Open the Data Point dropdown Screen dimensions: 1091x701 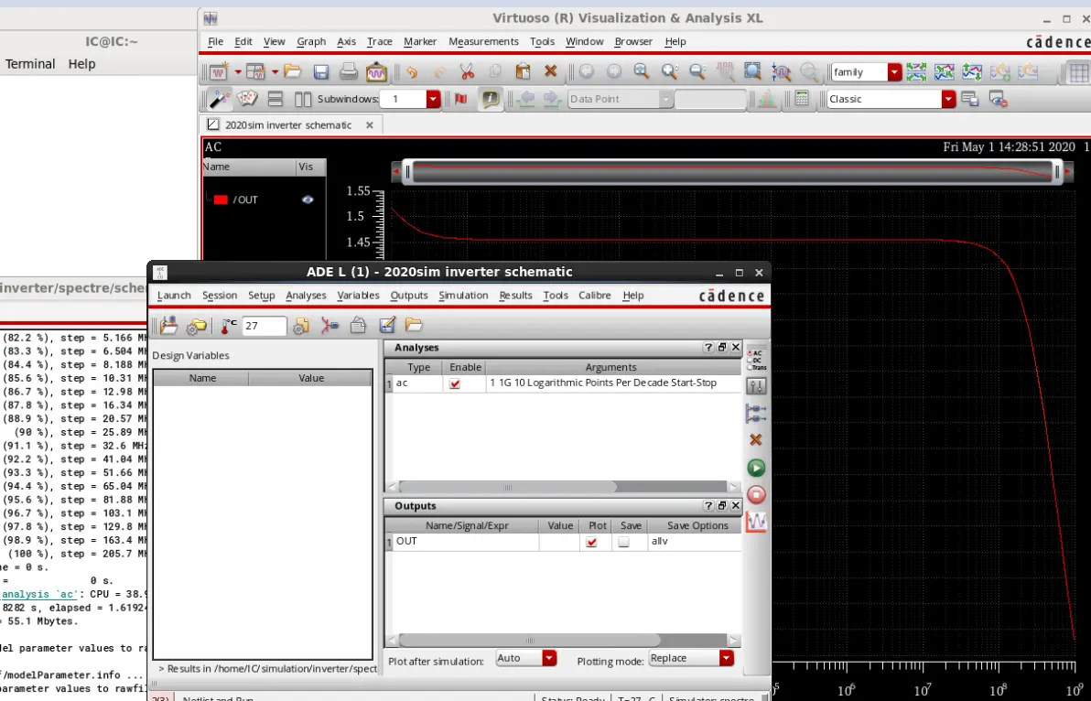[x=666, y=99]
